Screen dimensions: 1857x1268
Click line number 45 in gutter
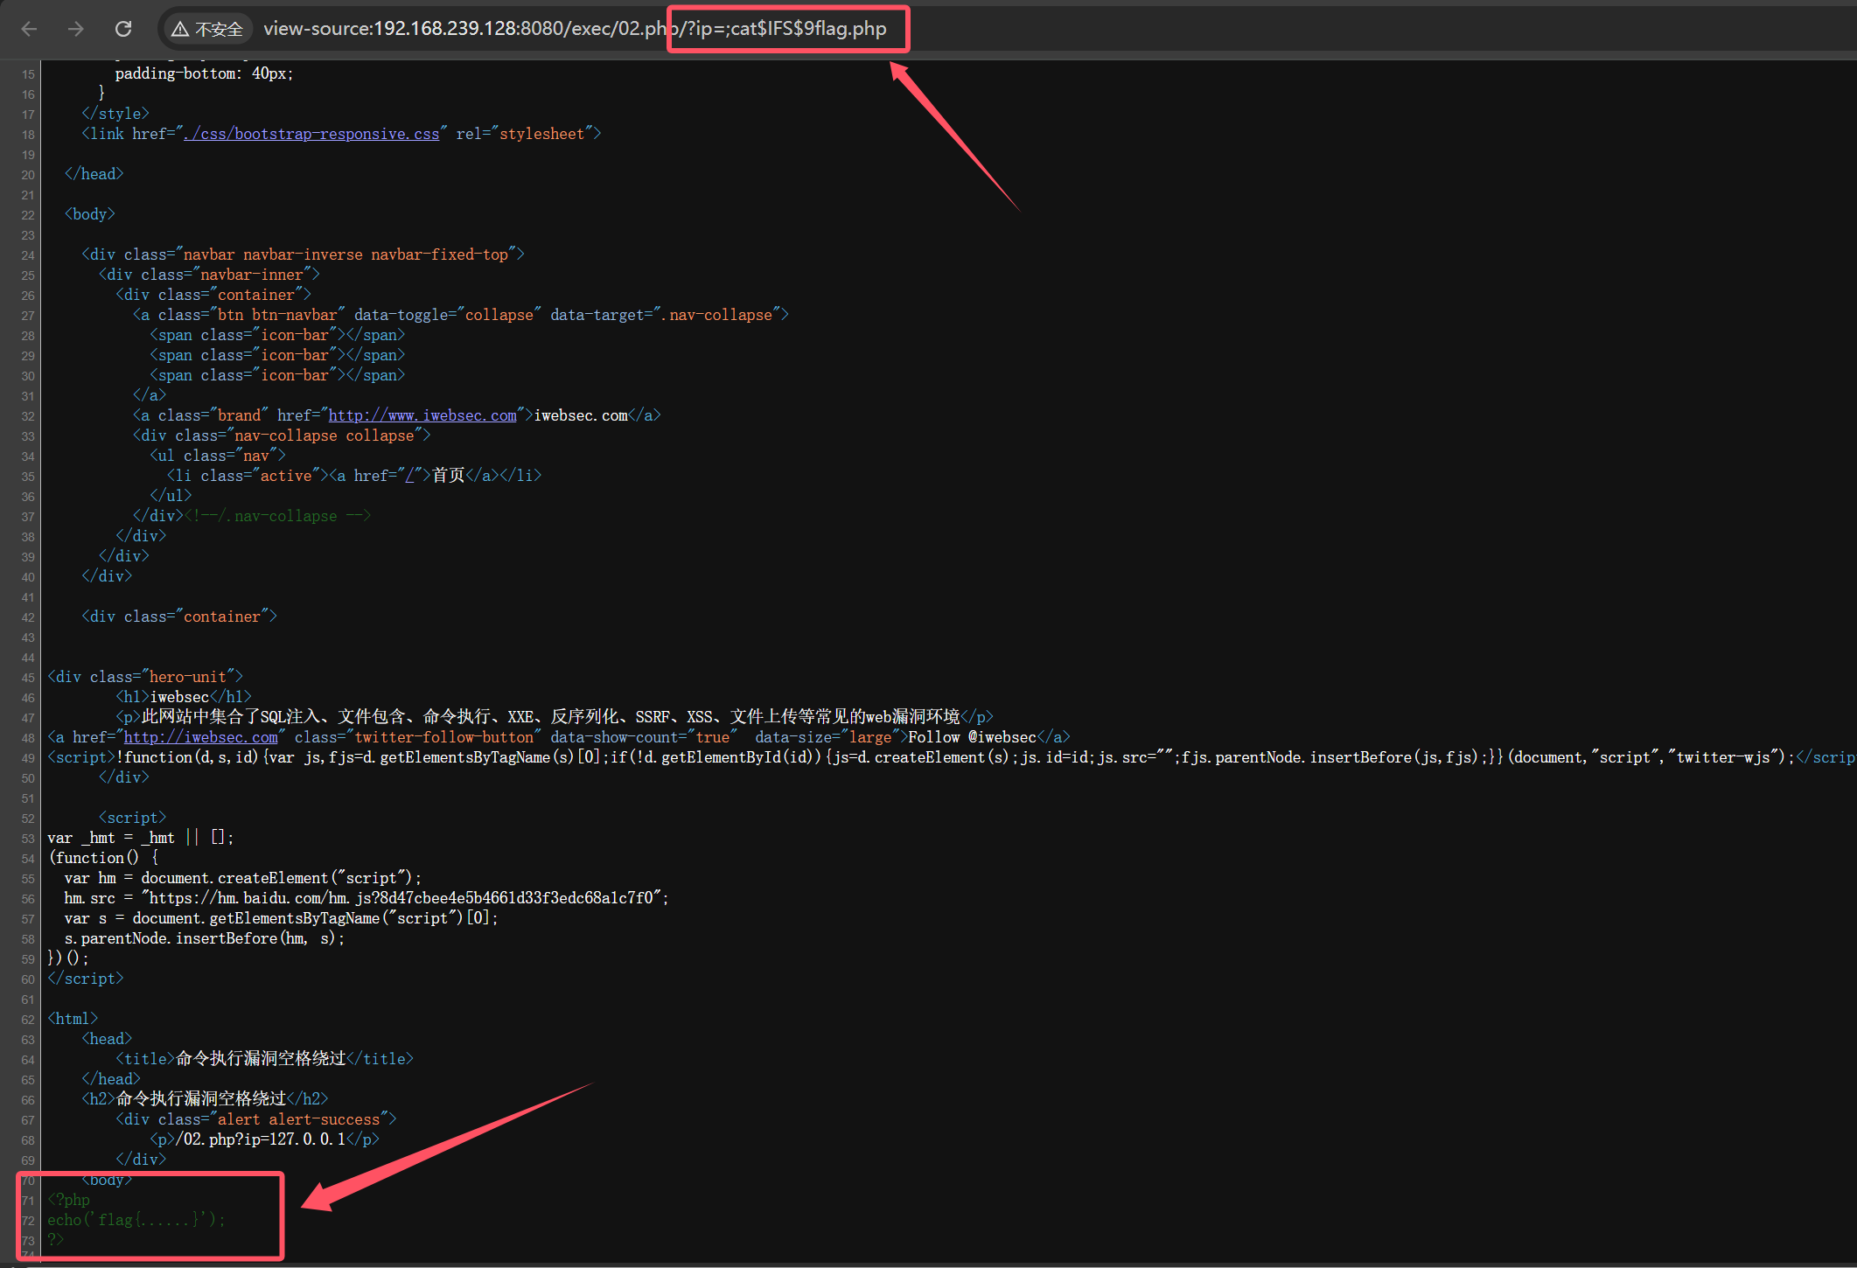[x=28, y=678]
